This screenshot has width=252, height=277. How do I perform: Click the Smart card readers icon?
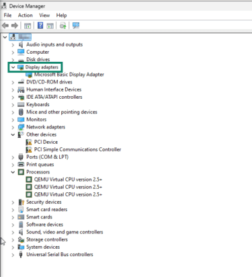[x=21, y=210]
